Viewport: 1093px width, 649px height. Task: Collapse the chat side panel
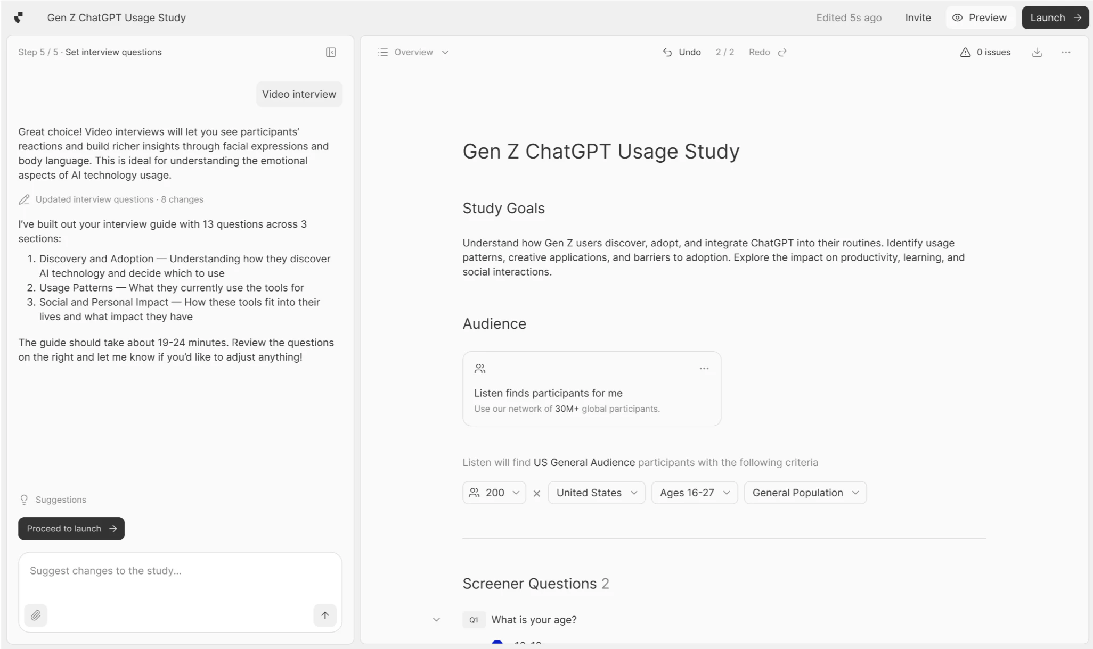(331, 52)
